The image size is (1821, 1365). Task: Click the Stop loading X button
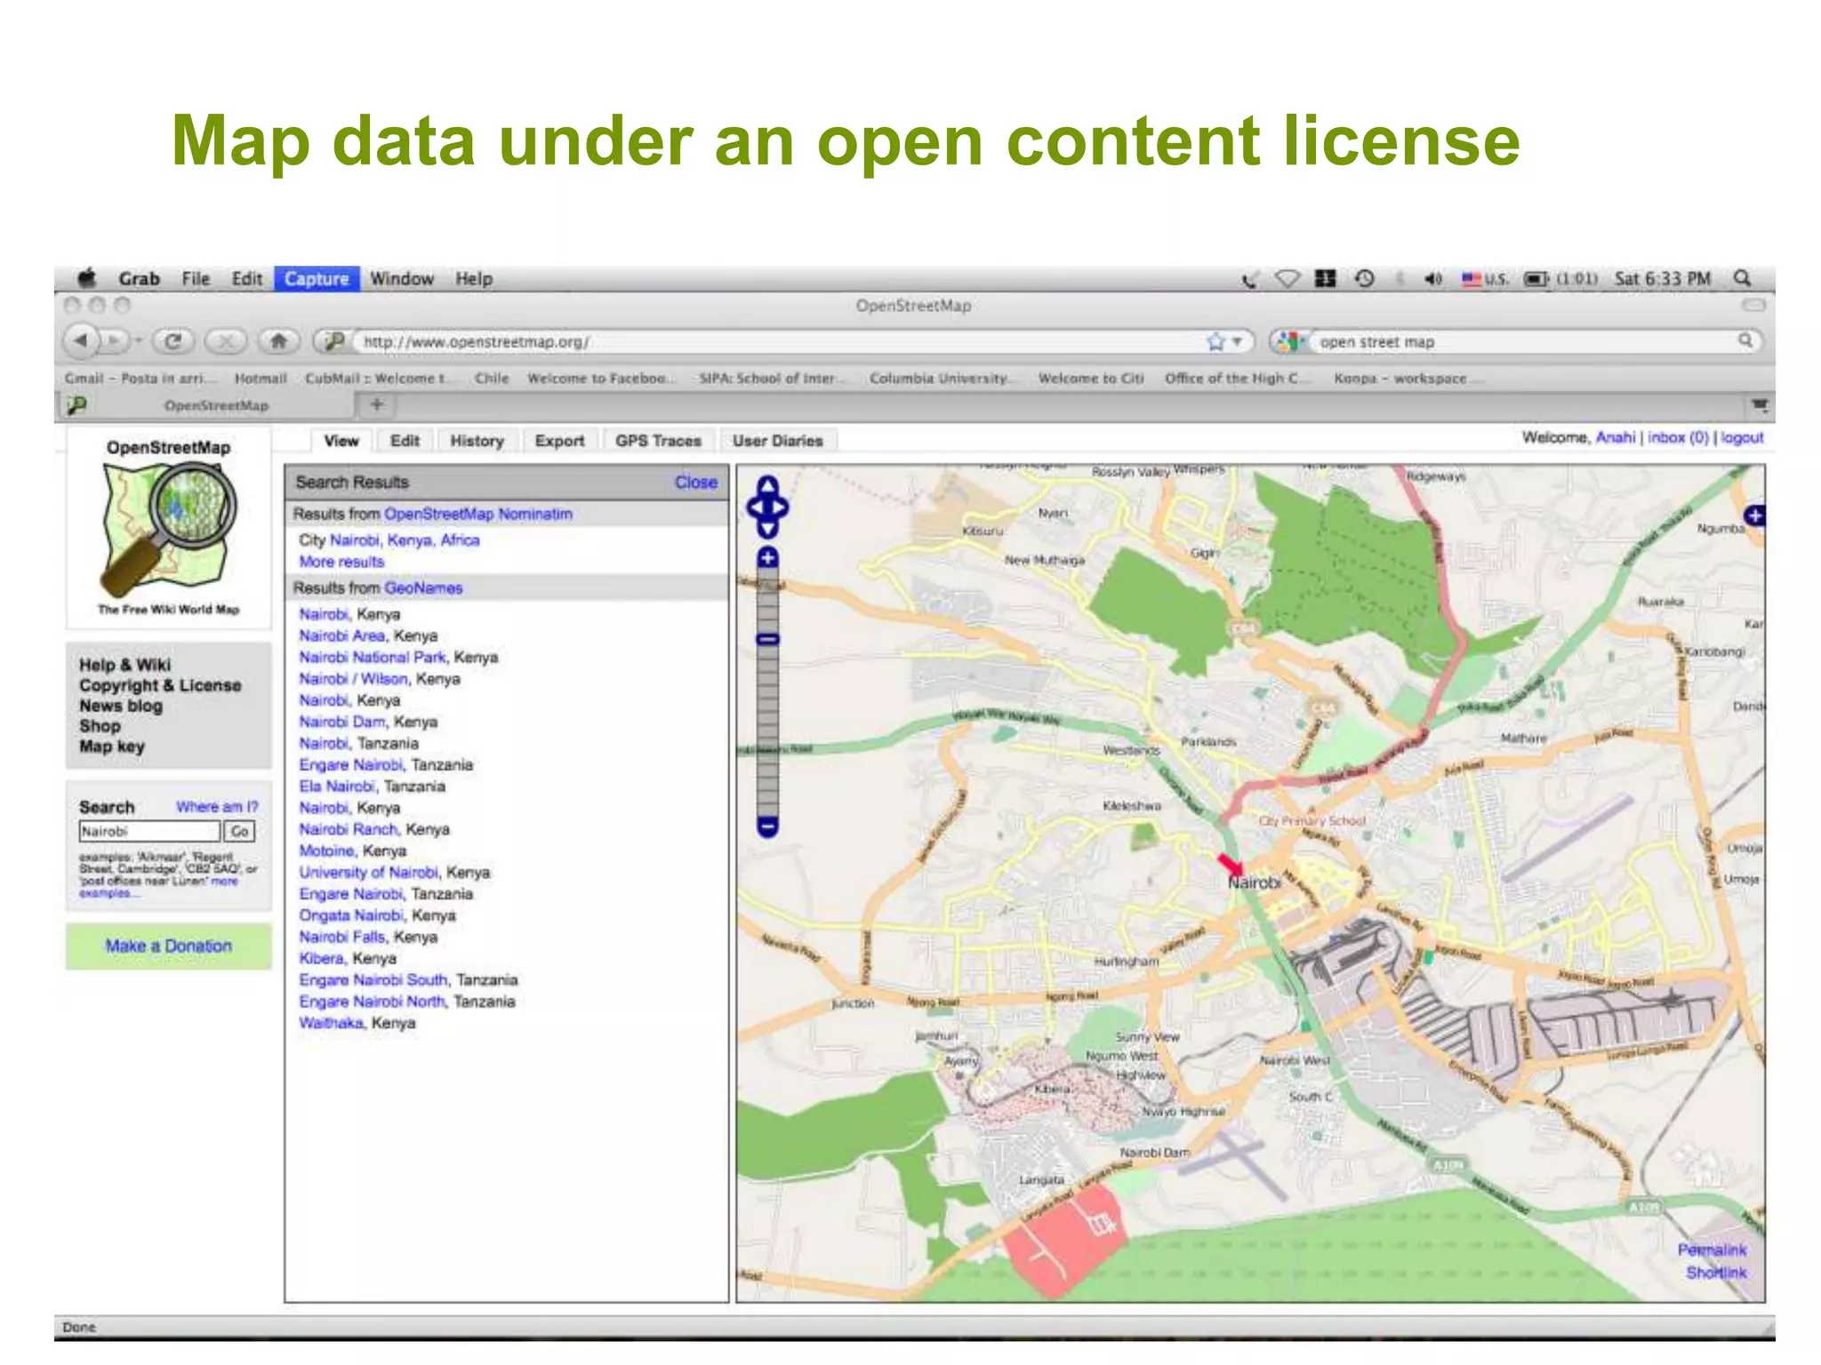tap(226, 340)
